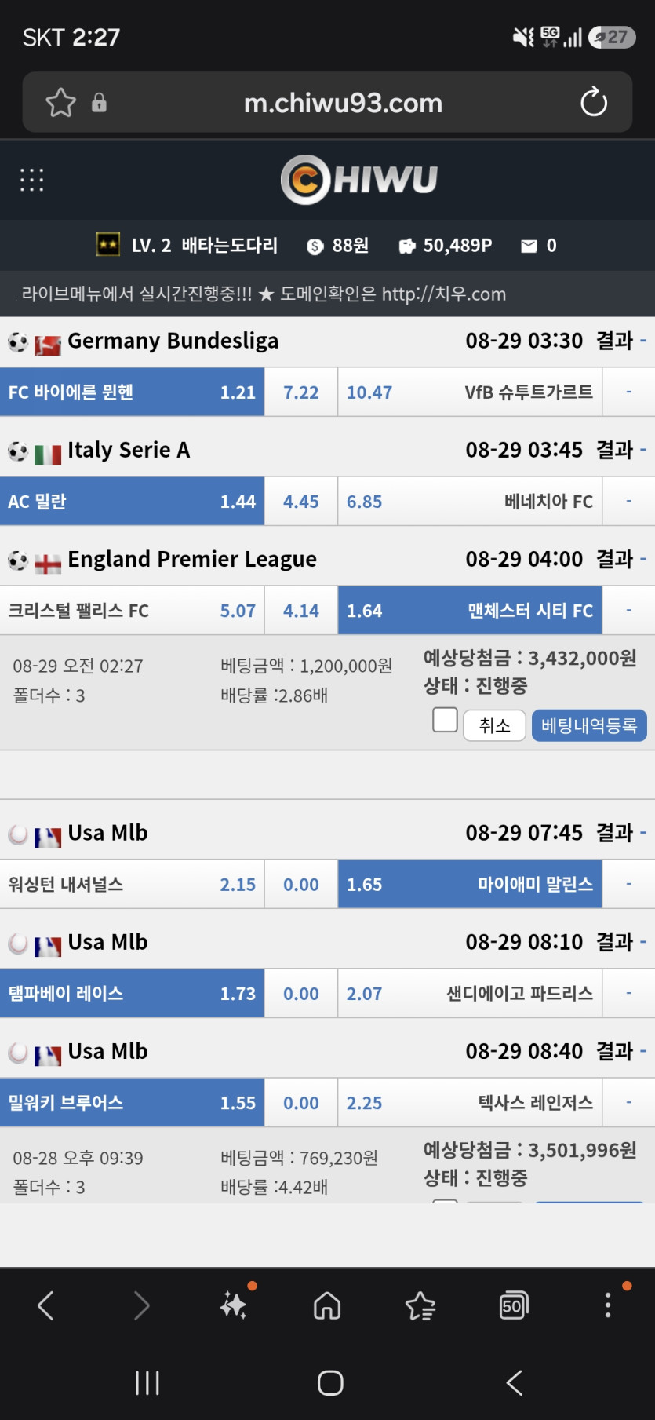The width and height of the screenshot is (655, 1420).
Task: Open the browser tabs counter showing 50
Action: tap(514, 1305)
